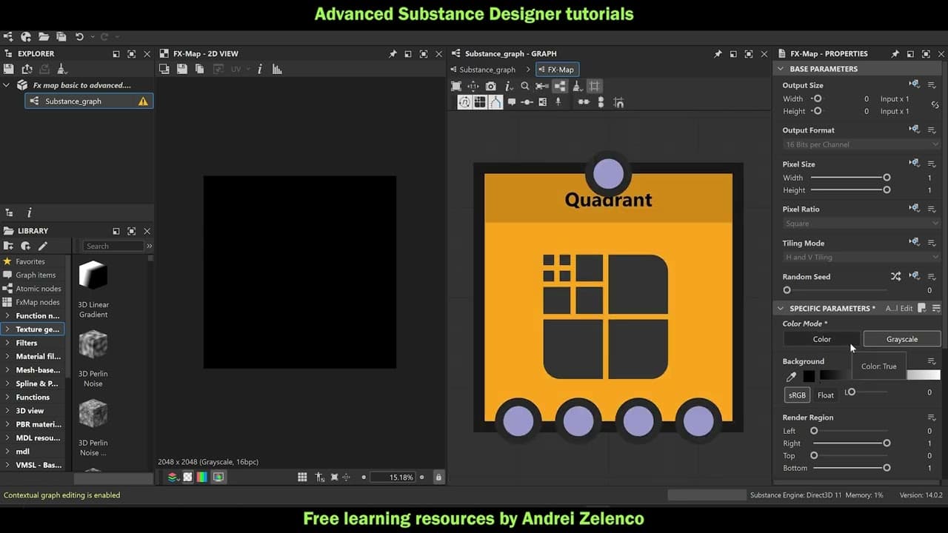Set Color Mode to Color

click(822, 339)
